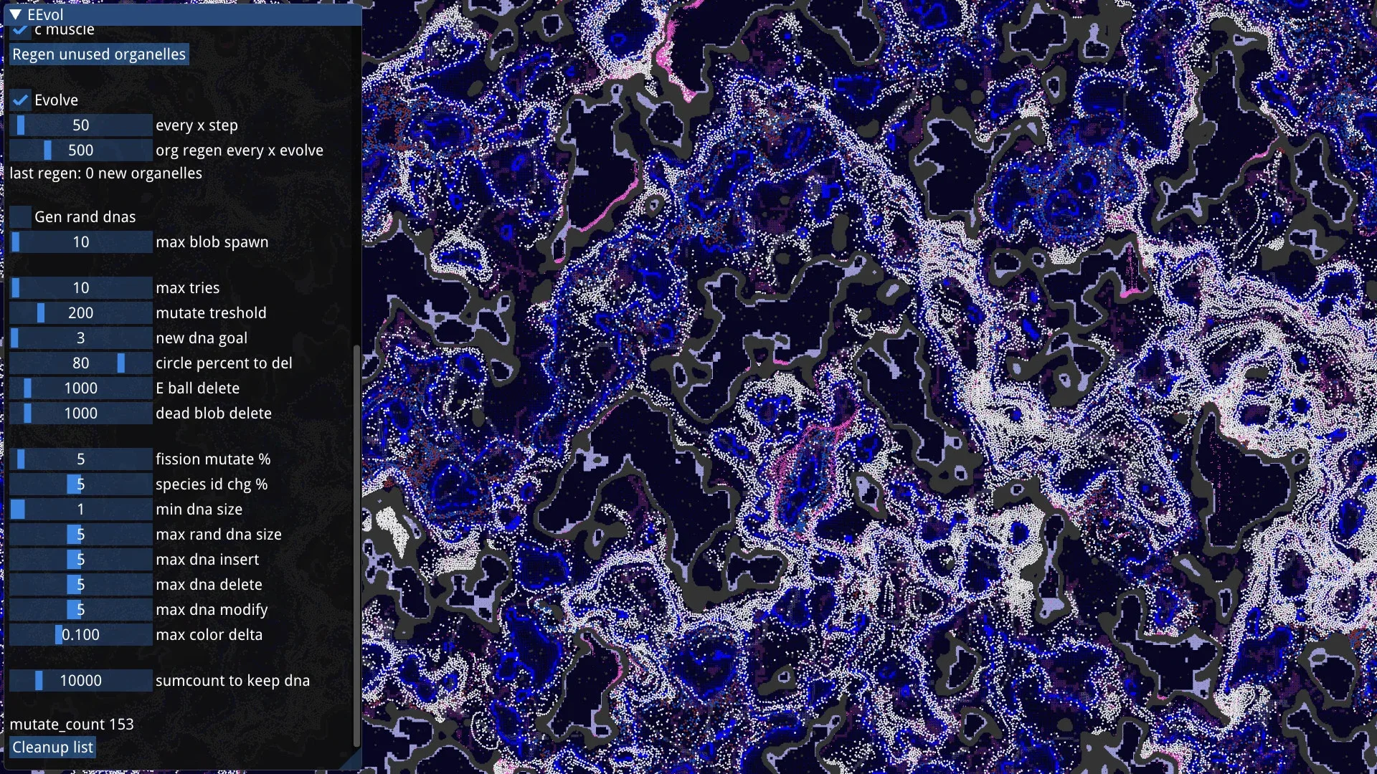Click the EEvol panel vertical scrollbar
The image size is (1377, 774).
[x=356, y=545]
